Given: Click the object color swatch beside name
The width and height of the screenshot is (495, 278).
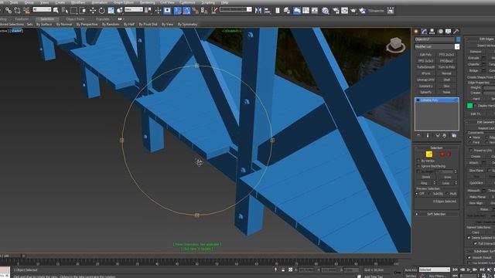Looking at the screenshot, I should [x=458, y=39].
